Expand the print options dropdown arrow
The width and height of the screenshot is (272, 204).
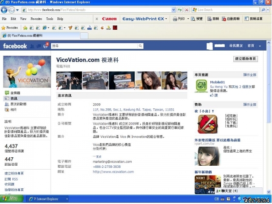pos(188,19)
